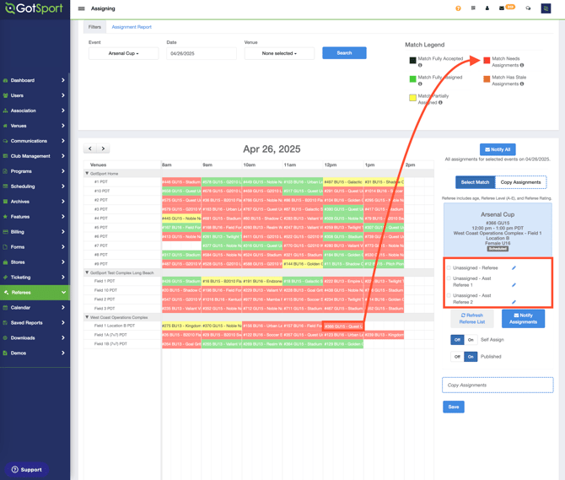This screenshot has width=565, height=480.
Task: Open the Venues sidebar menu
Action: tap(35, 126)
